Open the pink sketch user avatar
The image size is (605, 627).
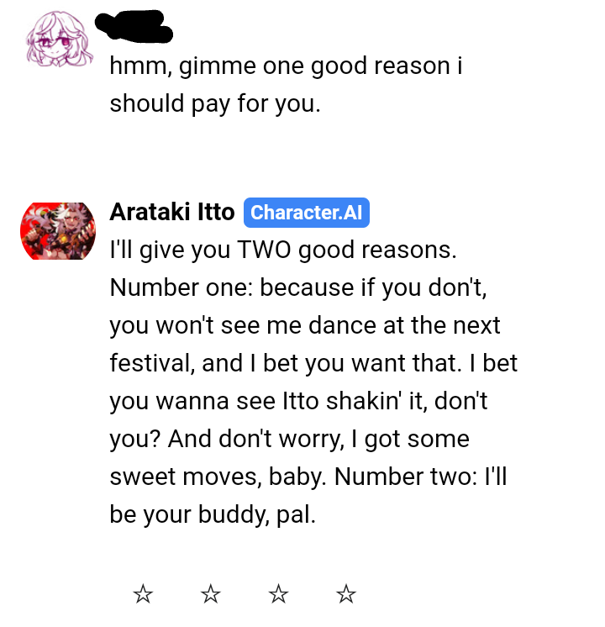[x=59, y=39]
